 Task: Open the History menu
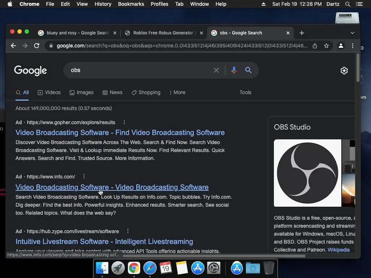103,4
